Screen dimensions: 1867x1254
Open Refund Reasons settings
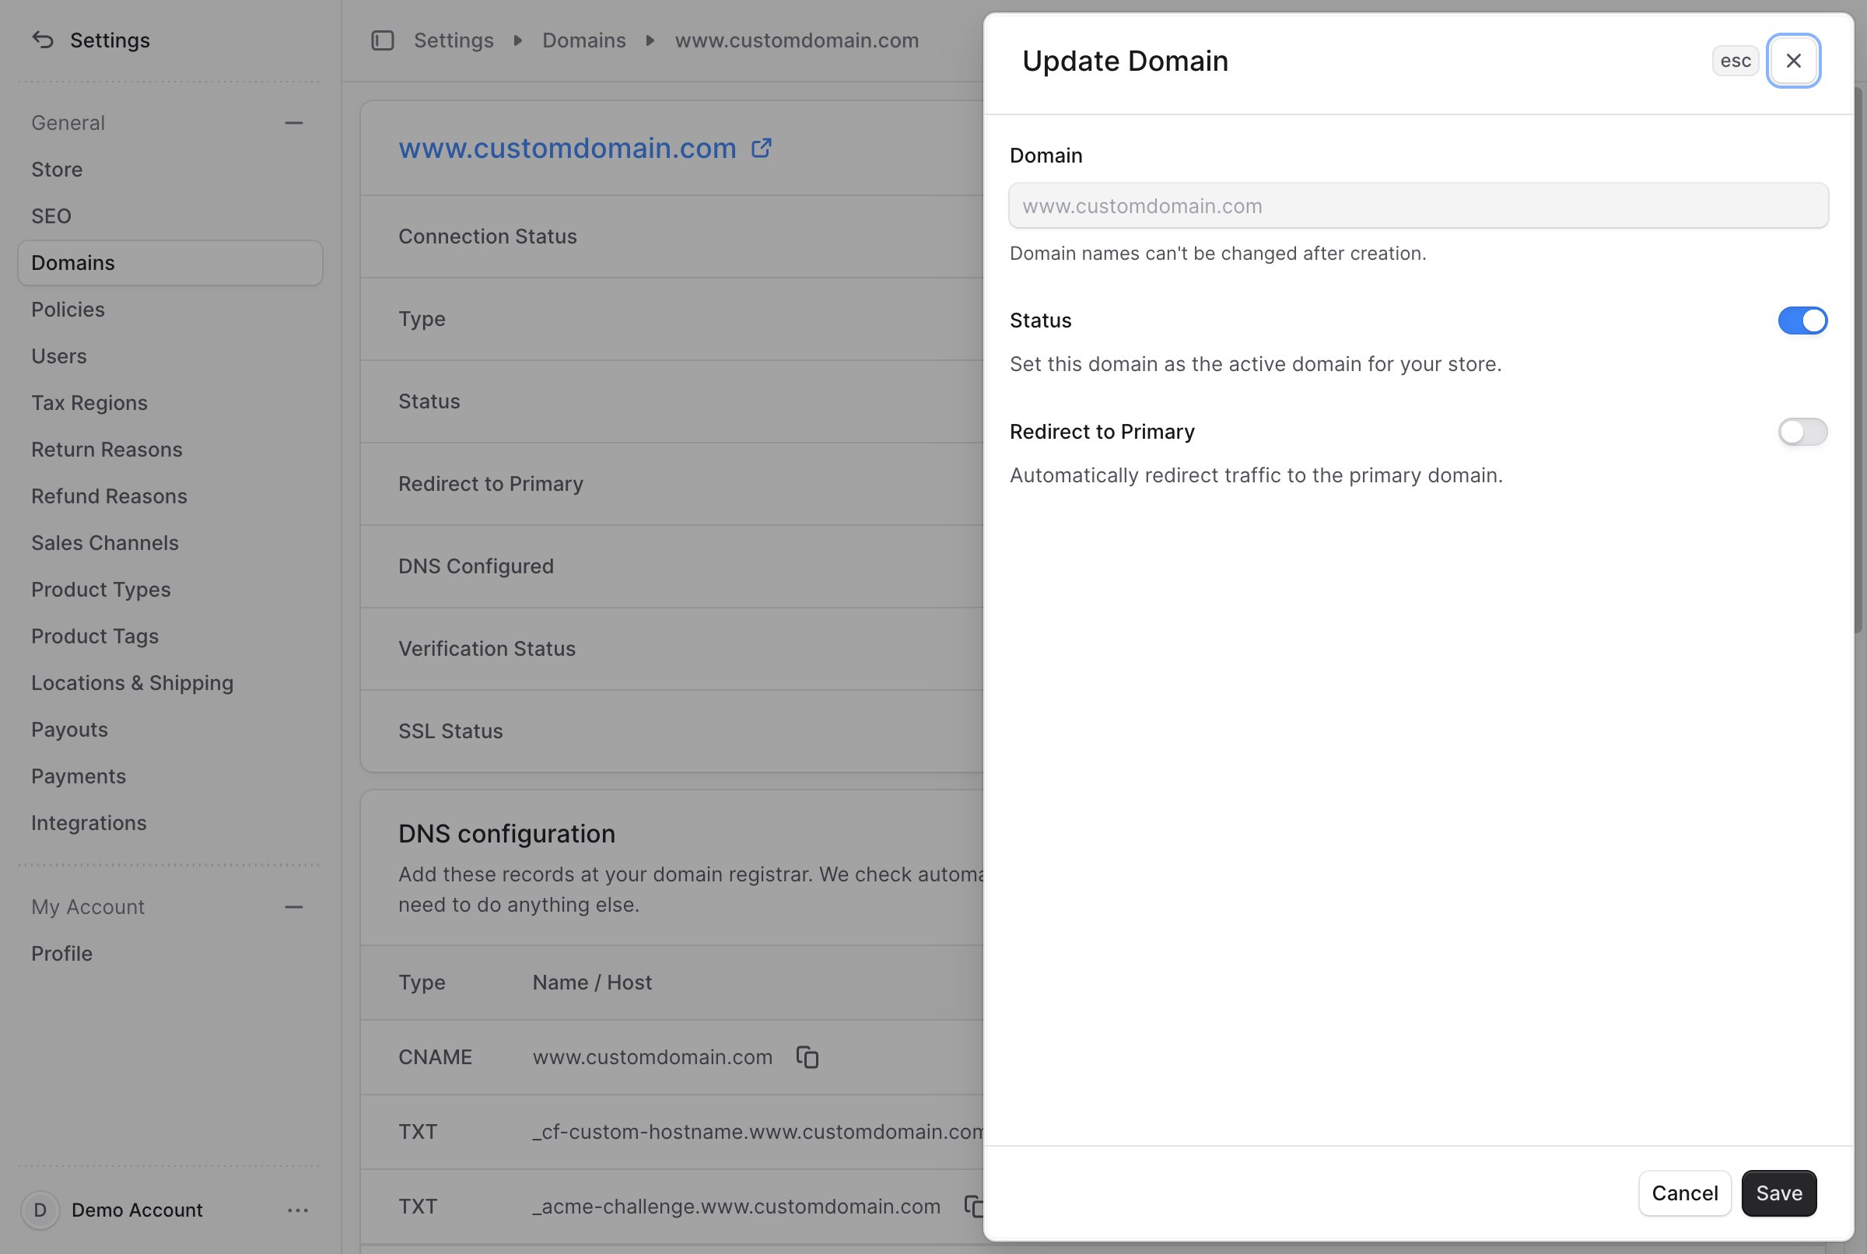click(170, 496)
